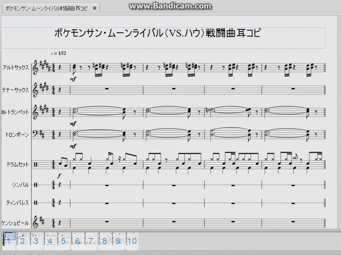Select the trumpet treble clef
The width and height of the screenshot is (341, 255).
pyautogui.click(x=35, y=112)
